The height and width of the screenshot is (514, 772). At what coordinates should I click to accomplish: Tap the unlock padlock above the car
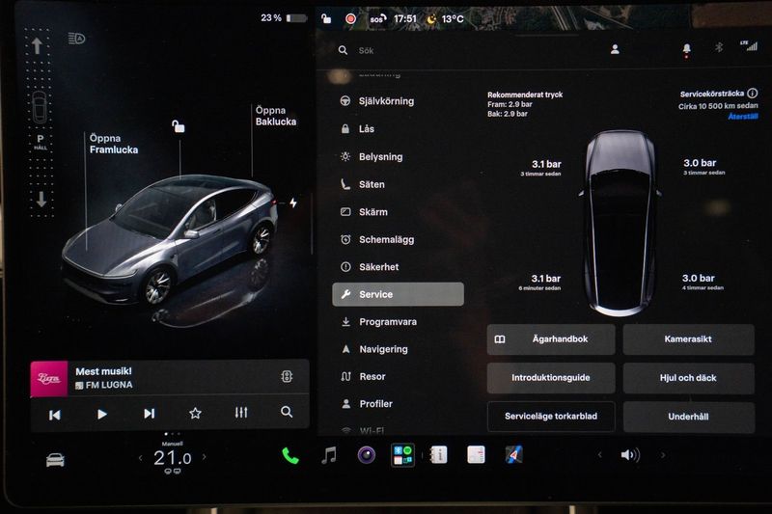click(179, 126)
